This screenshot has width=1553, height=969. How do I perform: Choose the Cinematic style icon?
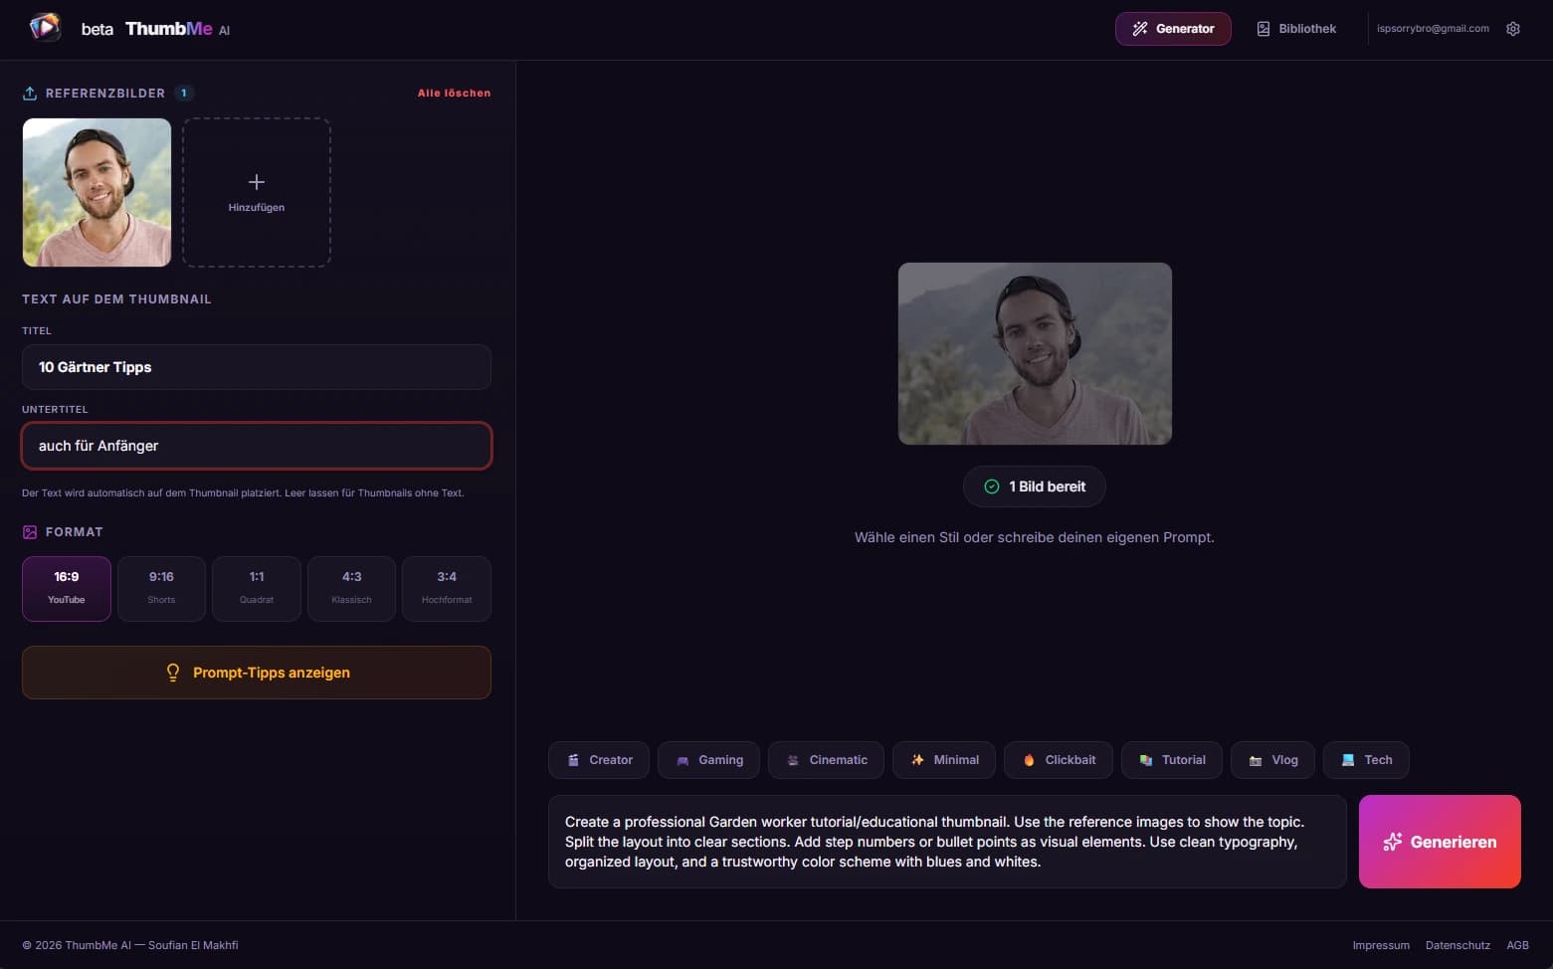[x=793, y=760]
